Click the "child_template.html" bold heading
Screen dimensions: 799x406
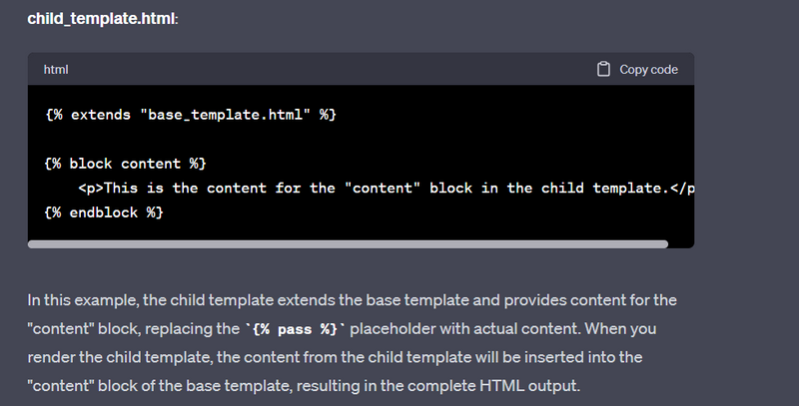pos(101,19)
